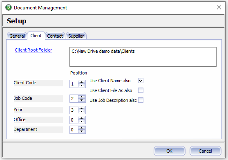Image resolution: width=228 pixels, height=160 pixels.
Task: Decrease Department position with down arrow
Action: pos(82,131)
